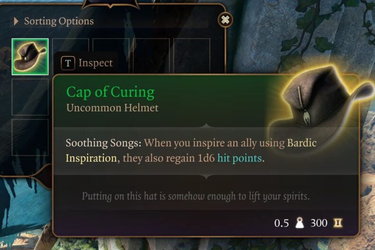Click the weight icon next to 0.5
Image resolution: width=375 pixels, height=250 pixels.
(300, 223)
